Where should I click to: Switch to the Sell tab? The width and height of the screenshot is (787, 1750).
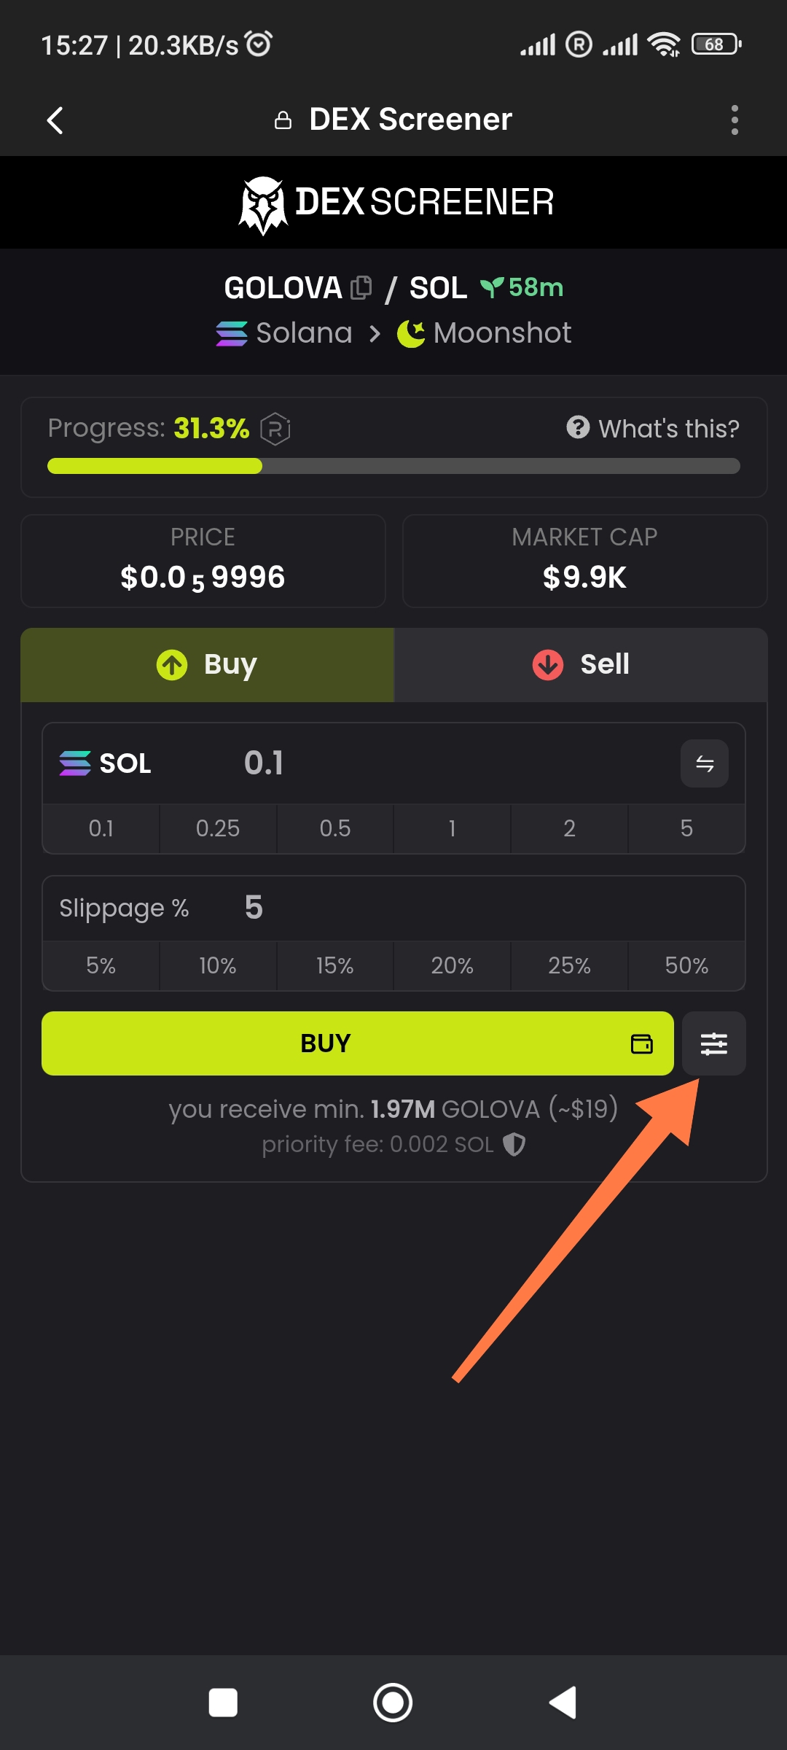(581, 664)
